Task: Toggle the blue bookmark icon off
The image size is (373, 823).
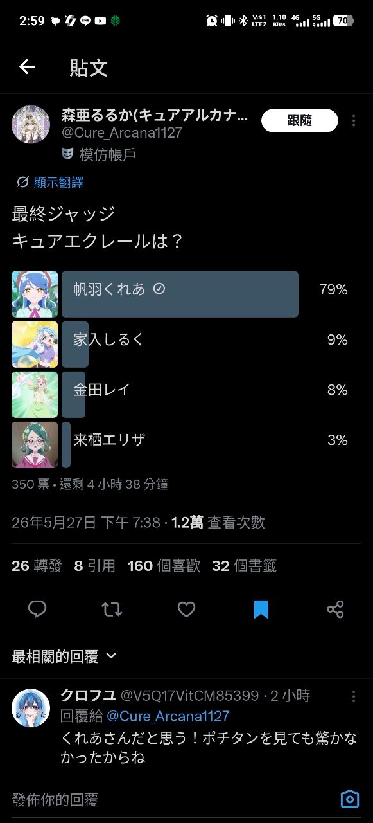Action: pos(261,609)
